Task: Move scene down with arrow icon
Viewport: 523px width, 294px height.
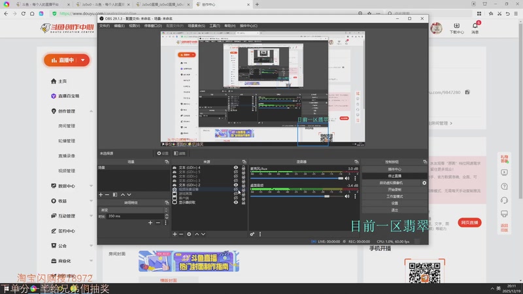Action: click(x=129, y=195)
